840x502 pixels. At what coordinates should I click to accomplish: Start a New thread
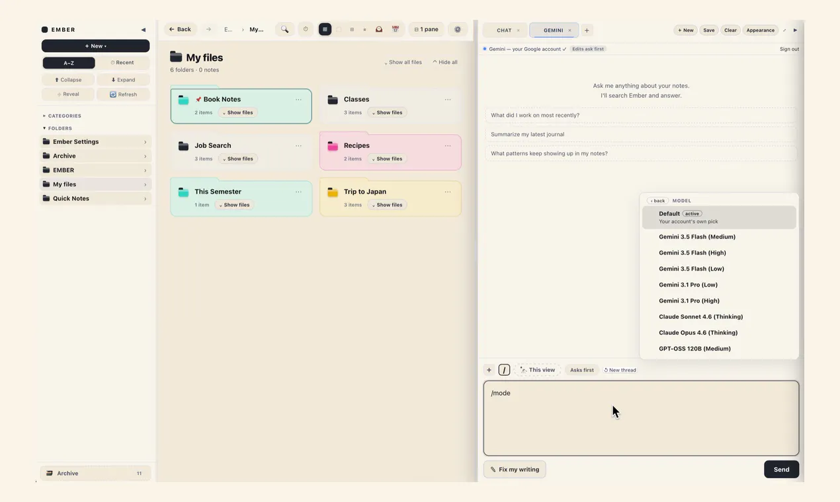[x=620, y=370]
